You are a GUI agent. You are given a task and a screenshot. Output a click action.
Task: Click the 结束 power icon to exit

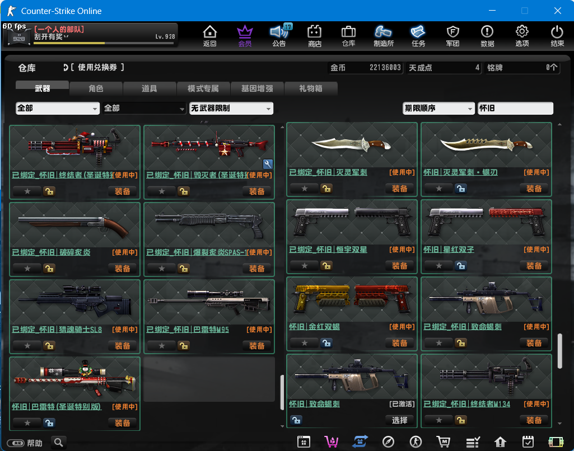[557, 35]
